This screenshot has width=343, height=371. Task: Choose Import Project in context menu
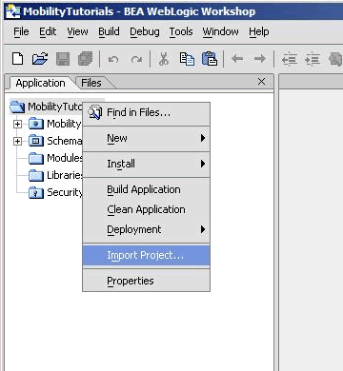(x=146, y=255)
